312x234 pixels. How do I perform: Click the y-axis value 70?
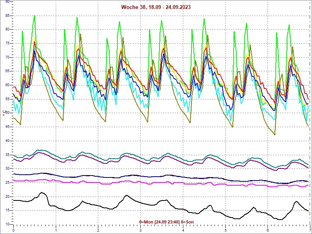click(7, 57)
